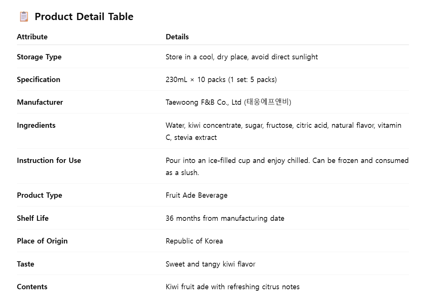Click the Fruit Ade Beverage value
The height and width of the screenshot is (307, 434).
tap(196, 195)
